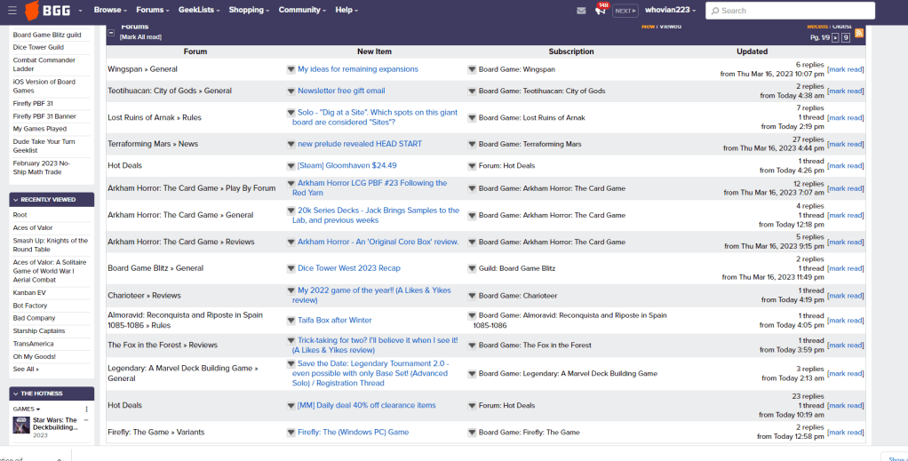Open notifications bell showing 148
908x461 pixels.
(x=601, y=10)
